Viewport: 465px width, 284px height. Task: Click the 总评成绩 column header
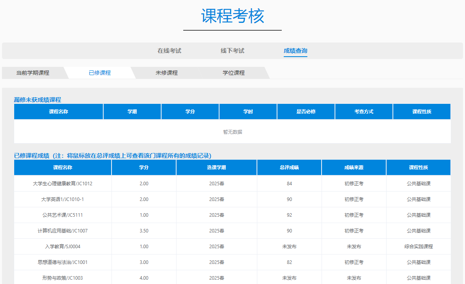(289, 168)
